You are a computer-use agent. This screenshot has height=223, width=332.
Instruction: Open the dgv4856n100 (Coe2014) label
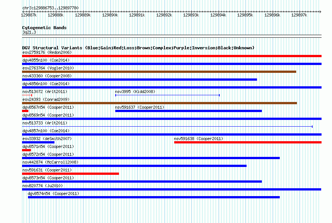point(46,84)
